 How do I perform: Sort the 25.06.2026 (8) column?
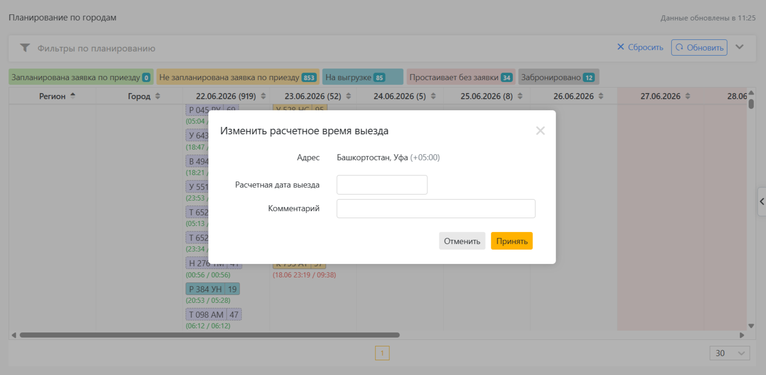(x=520, y=96)
